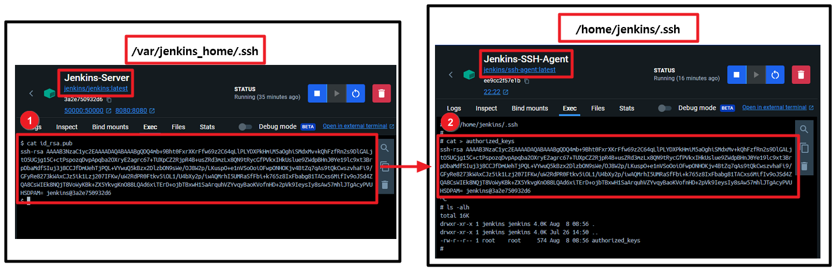Click the Jenkins-Server container title
Screen dimensions: 836x270
[97, 78]
